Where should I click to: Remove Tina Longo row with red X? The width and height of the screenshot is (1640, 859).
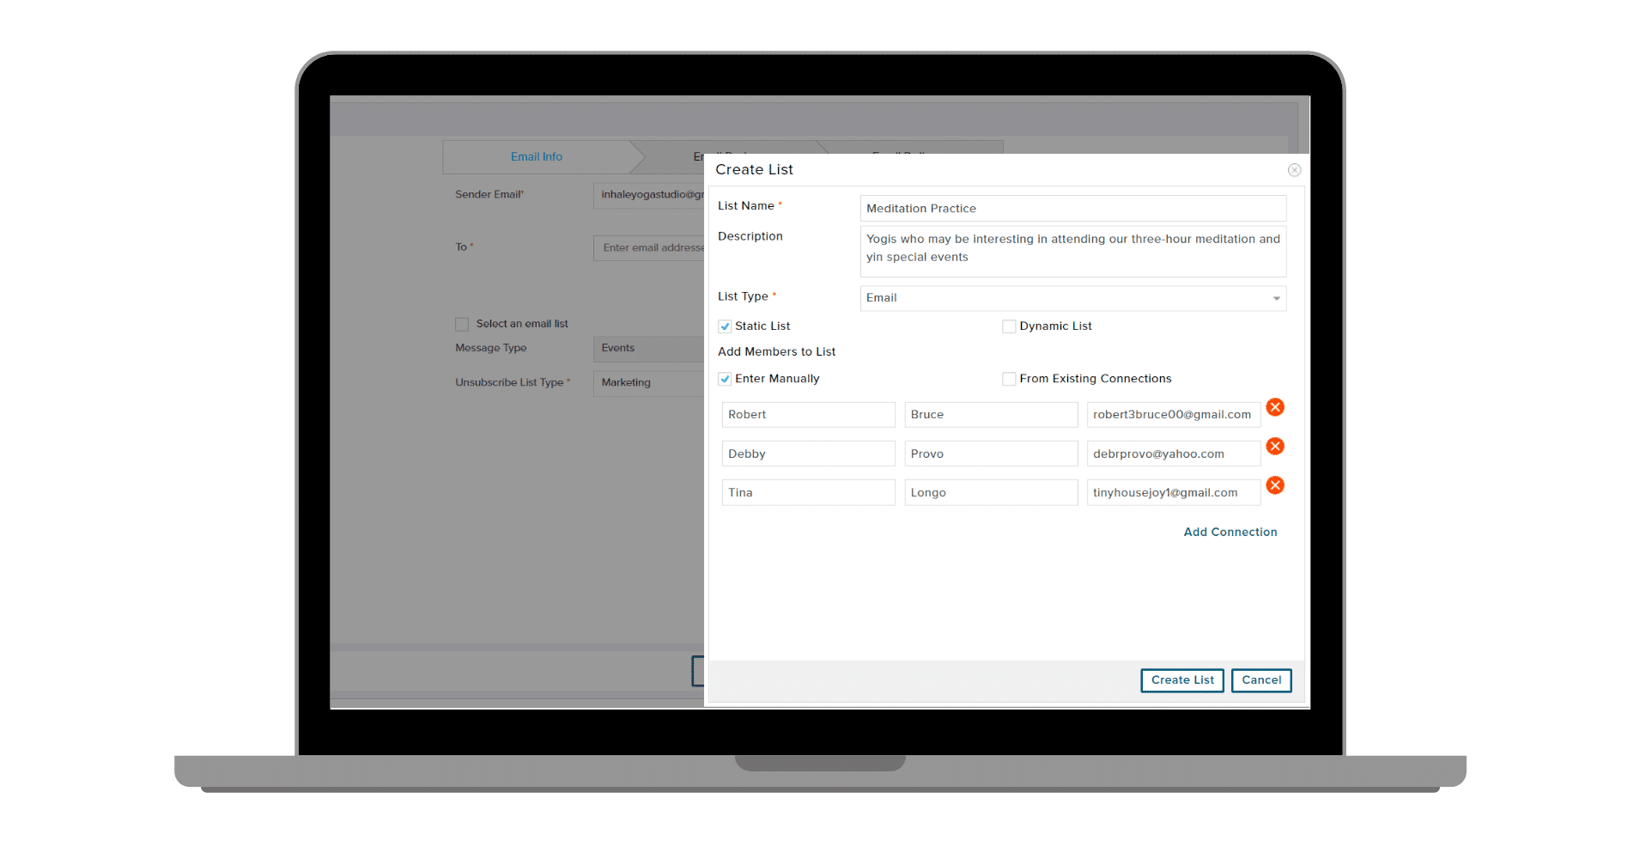point(1275,485)
